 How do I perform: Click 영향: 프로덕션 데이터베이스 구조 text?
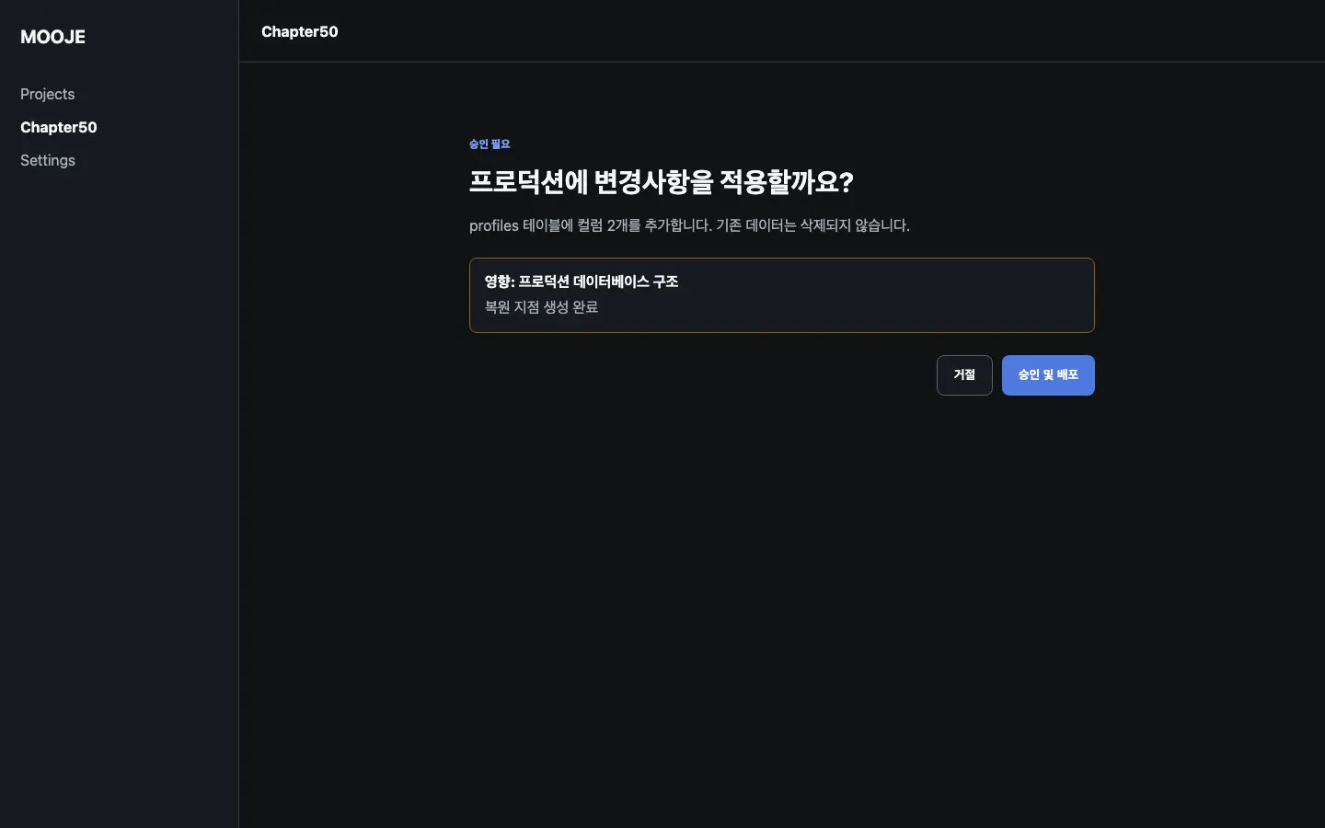click(x=582, y=282)
